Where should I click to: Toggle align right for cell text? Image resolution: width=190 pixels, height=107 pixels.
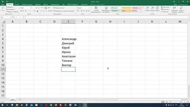coord(46,11)
